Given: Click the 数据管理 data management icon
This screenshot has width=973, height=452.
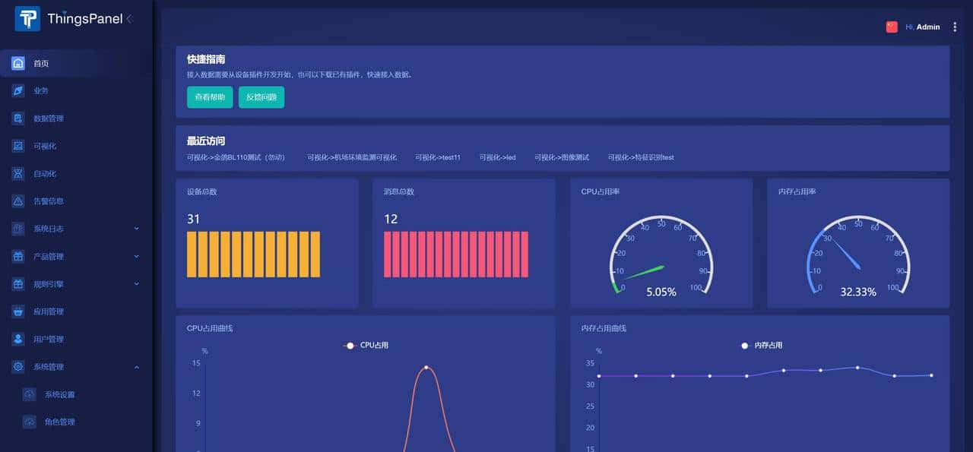Looking at the screenshot, I should (18, 119).
